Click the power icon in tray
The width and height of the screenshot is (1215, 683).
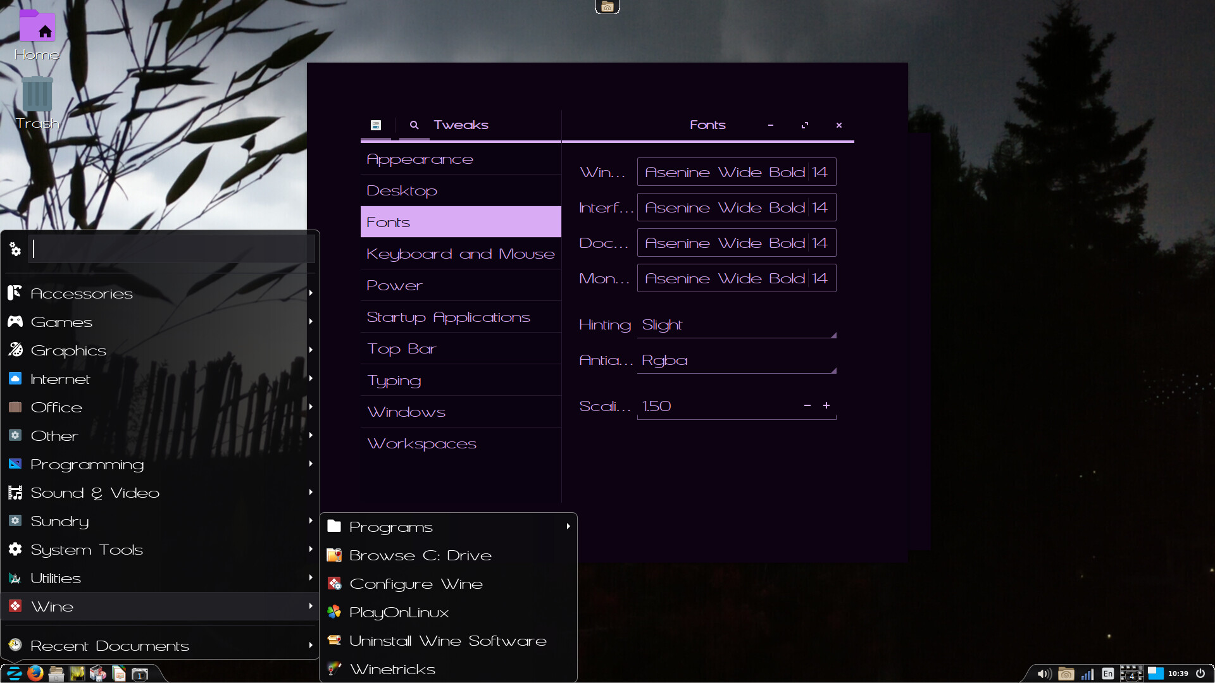tap(1200, 674)
